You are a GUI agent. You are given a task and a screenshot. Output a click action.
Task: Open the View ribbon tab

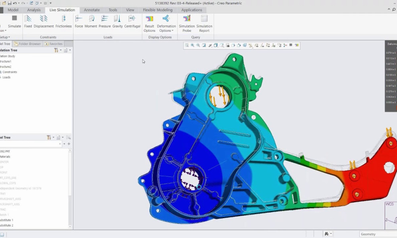(x=130, y=10)
